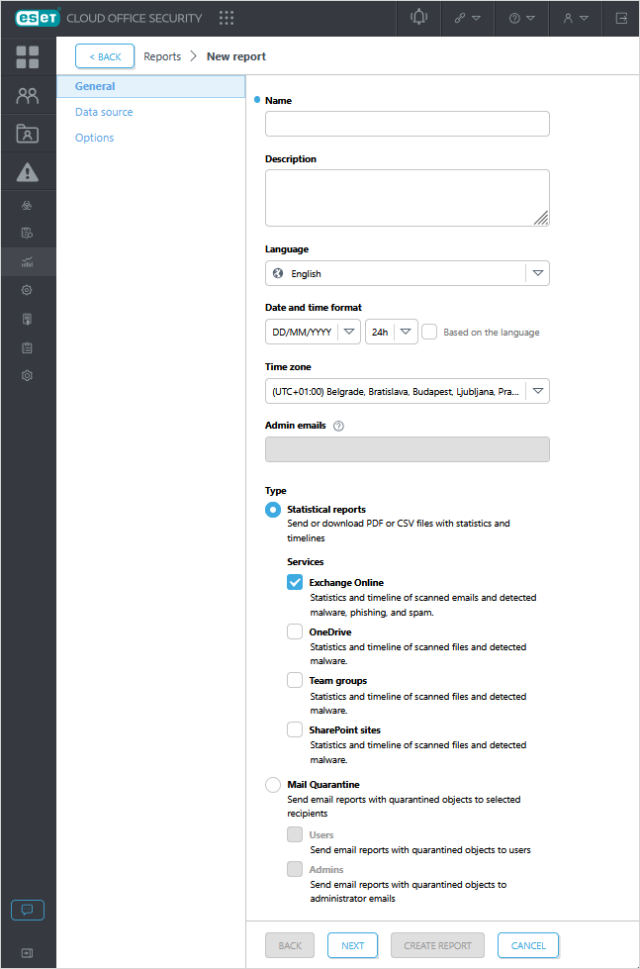640x969 pixels.
Task: Enable the OneDrive service checkbox
Action: (x=294, y=631)
